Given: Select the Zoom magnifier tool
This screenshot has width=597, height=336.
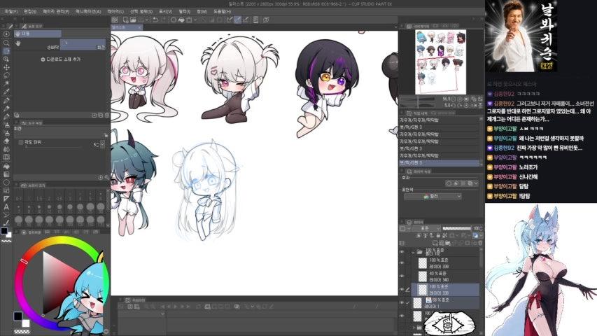Looking at the screenshot, I should (6, 43).
